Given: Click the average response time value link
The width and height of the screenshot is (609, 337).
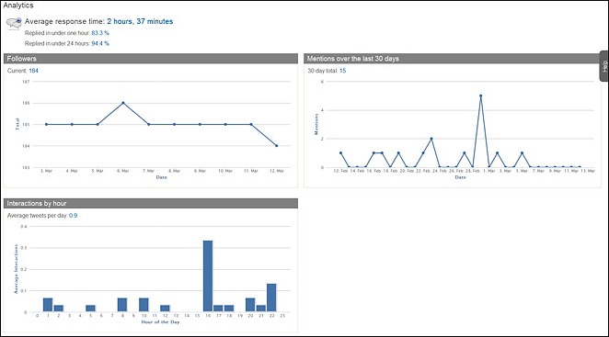Looking at the screenshot, I should pos(140,21).
